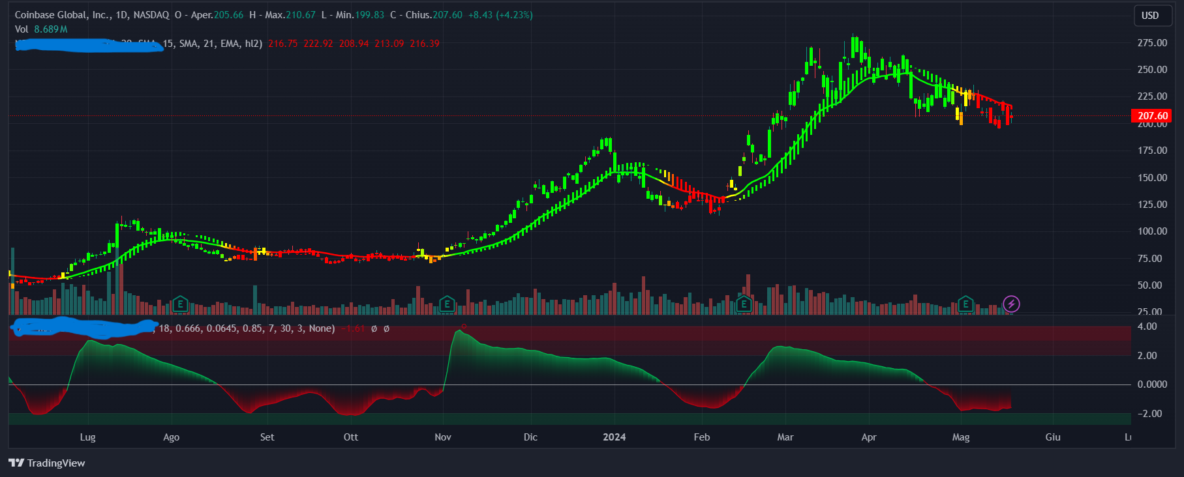The image size is (1184, 477).
Task: Click the earnings E marker near Mag
Action: pos(965,304)
